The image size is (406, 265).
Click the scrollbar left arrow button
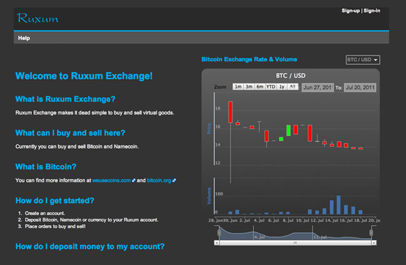(x=217, y=243)
